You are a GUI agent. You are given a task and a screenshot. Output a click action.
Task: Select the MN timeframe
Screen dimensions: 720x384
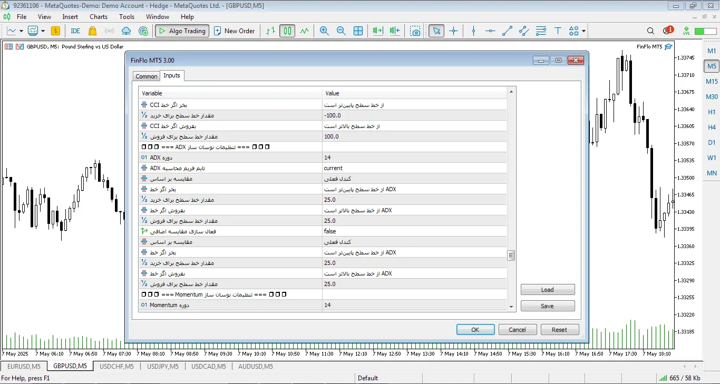(x=712, y=173)
